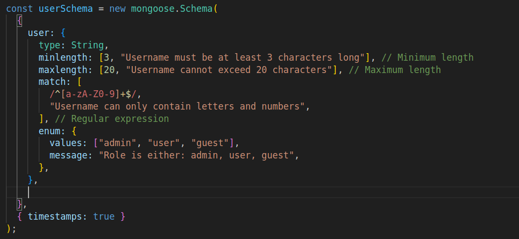Click the '// Minimum length' comment
Viewport: 519px width, 239px height.
(x=428, y=57)
